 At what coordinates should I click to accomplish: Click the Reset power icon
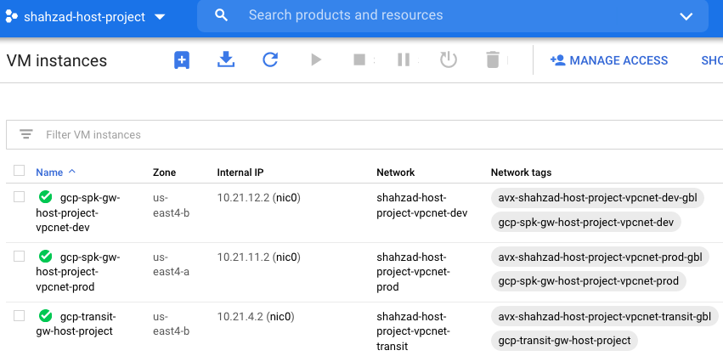(449, 60)
